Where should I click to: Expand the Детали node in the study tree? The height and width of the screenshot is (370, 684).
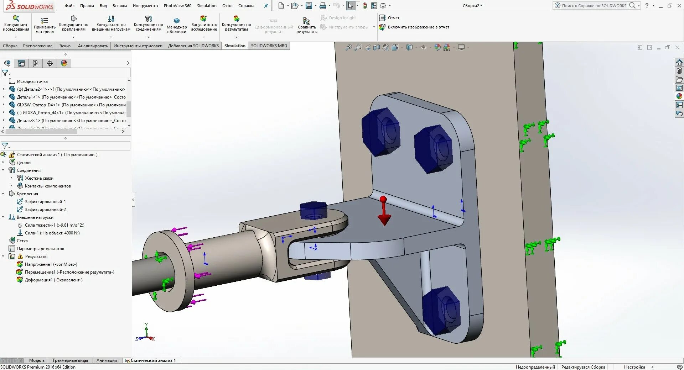coord(4,162)
